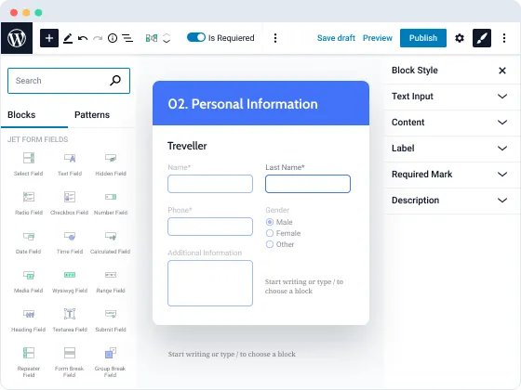Image resolution: width=521 pixels, height=390 pixels.
Task: Click the Publish button
Action: point(423,38)
